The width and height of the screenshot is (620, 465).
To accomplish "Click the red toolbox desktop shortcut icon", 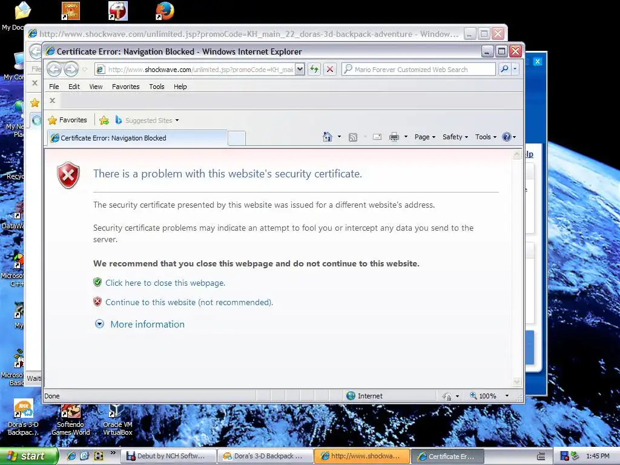I will point(118,11).
